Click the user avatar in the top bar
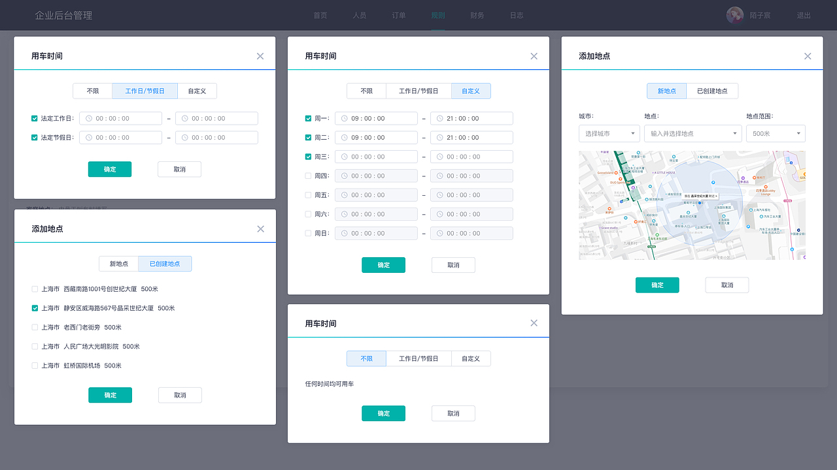Viewport: 837px width, 470px height. click(735, 15)
